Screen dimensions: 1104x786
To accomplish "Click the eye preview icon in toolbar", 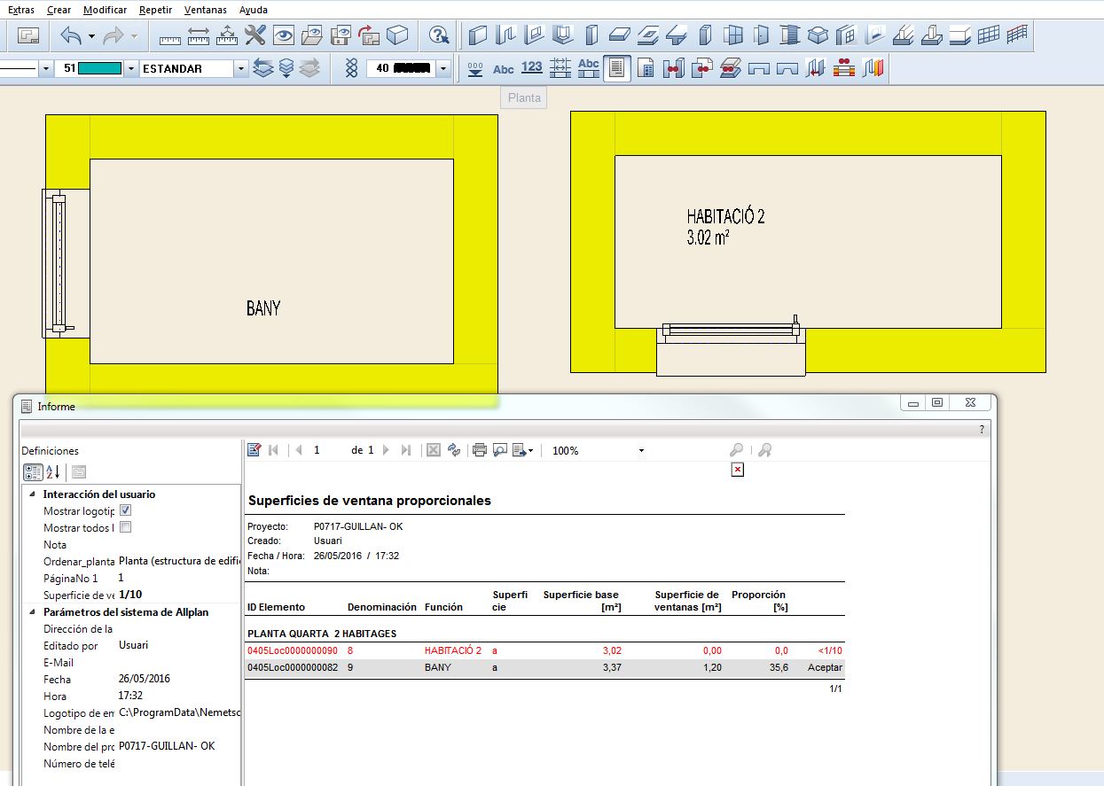I will (x=284, y=36).
